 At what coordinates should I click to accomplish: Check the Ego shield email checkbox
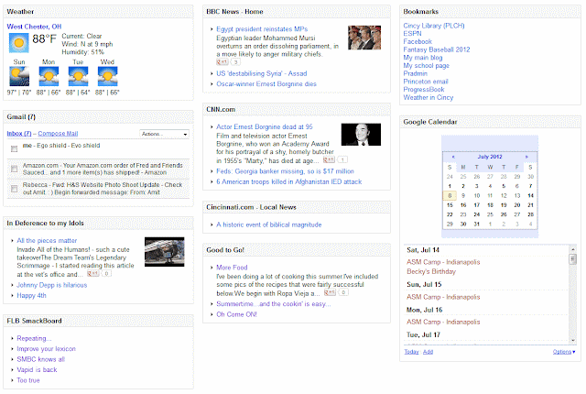[x=15, y=149]
